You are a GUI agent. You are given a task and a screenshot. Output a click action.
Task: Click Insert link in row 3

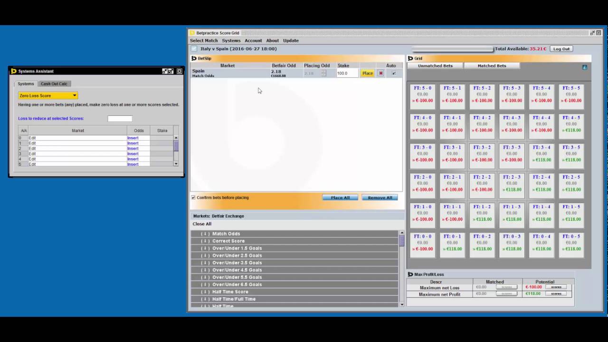click(x=133, y=154)
